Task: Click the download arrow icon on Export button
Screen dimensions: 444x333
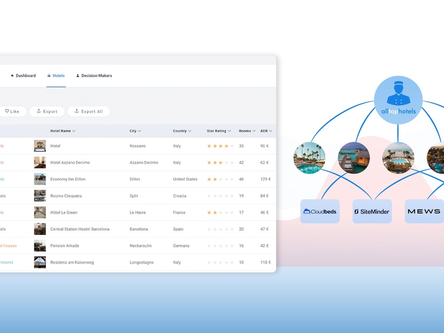Action: [38, 111]
